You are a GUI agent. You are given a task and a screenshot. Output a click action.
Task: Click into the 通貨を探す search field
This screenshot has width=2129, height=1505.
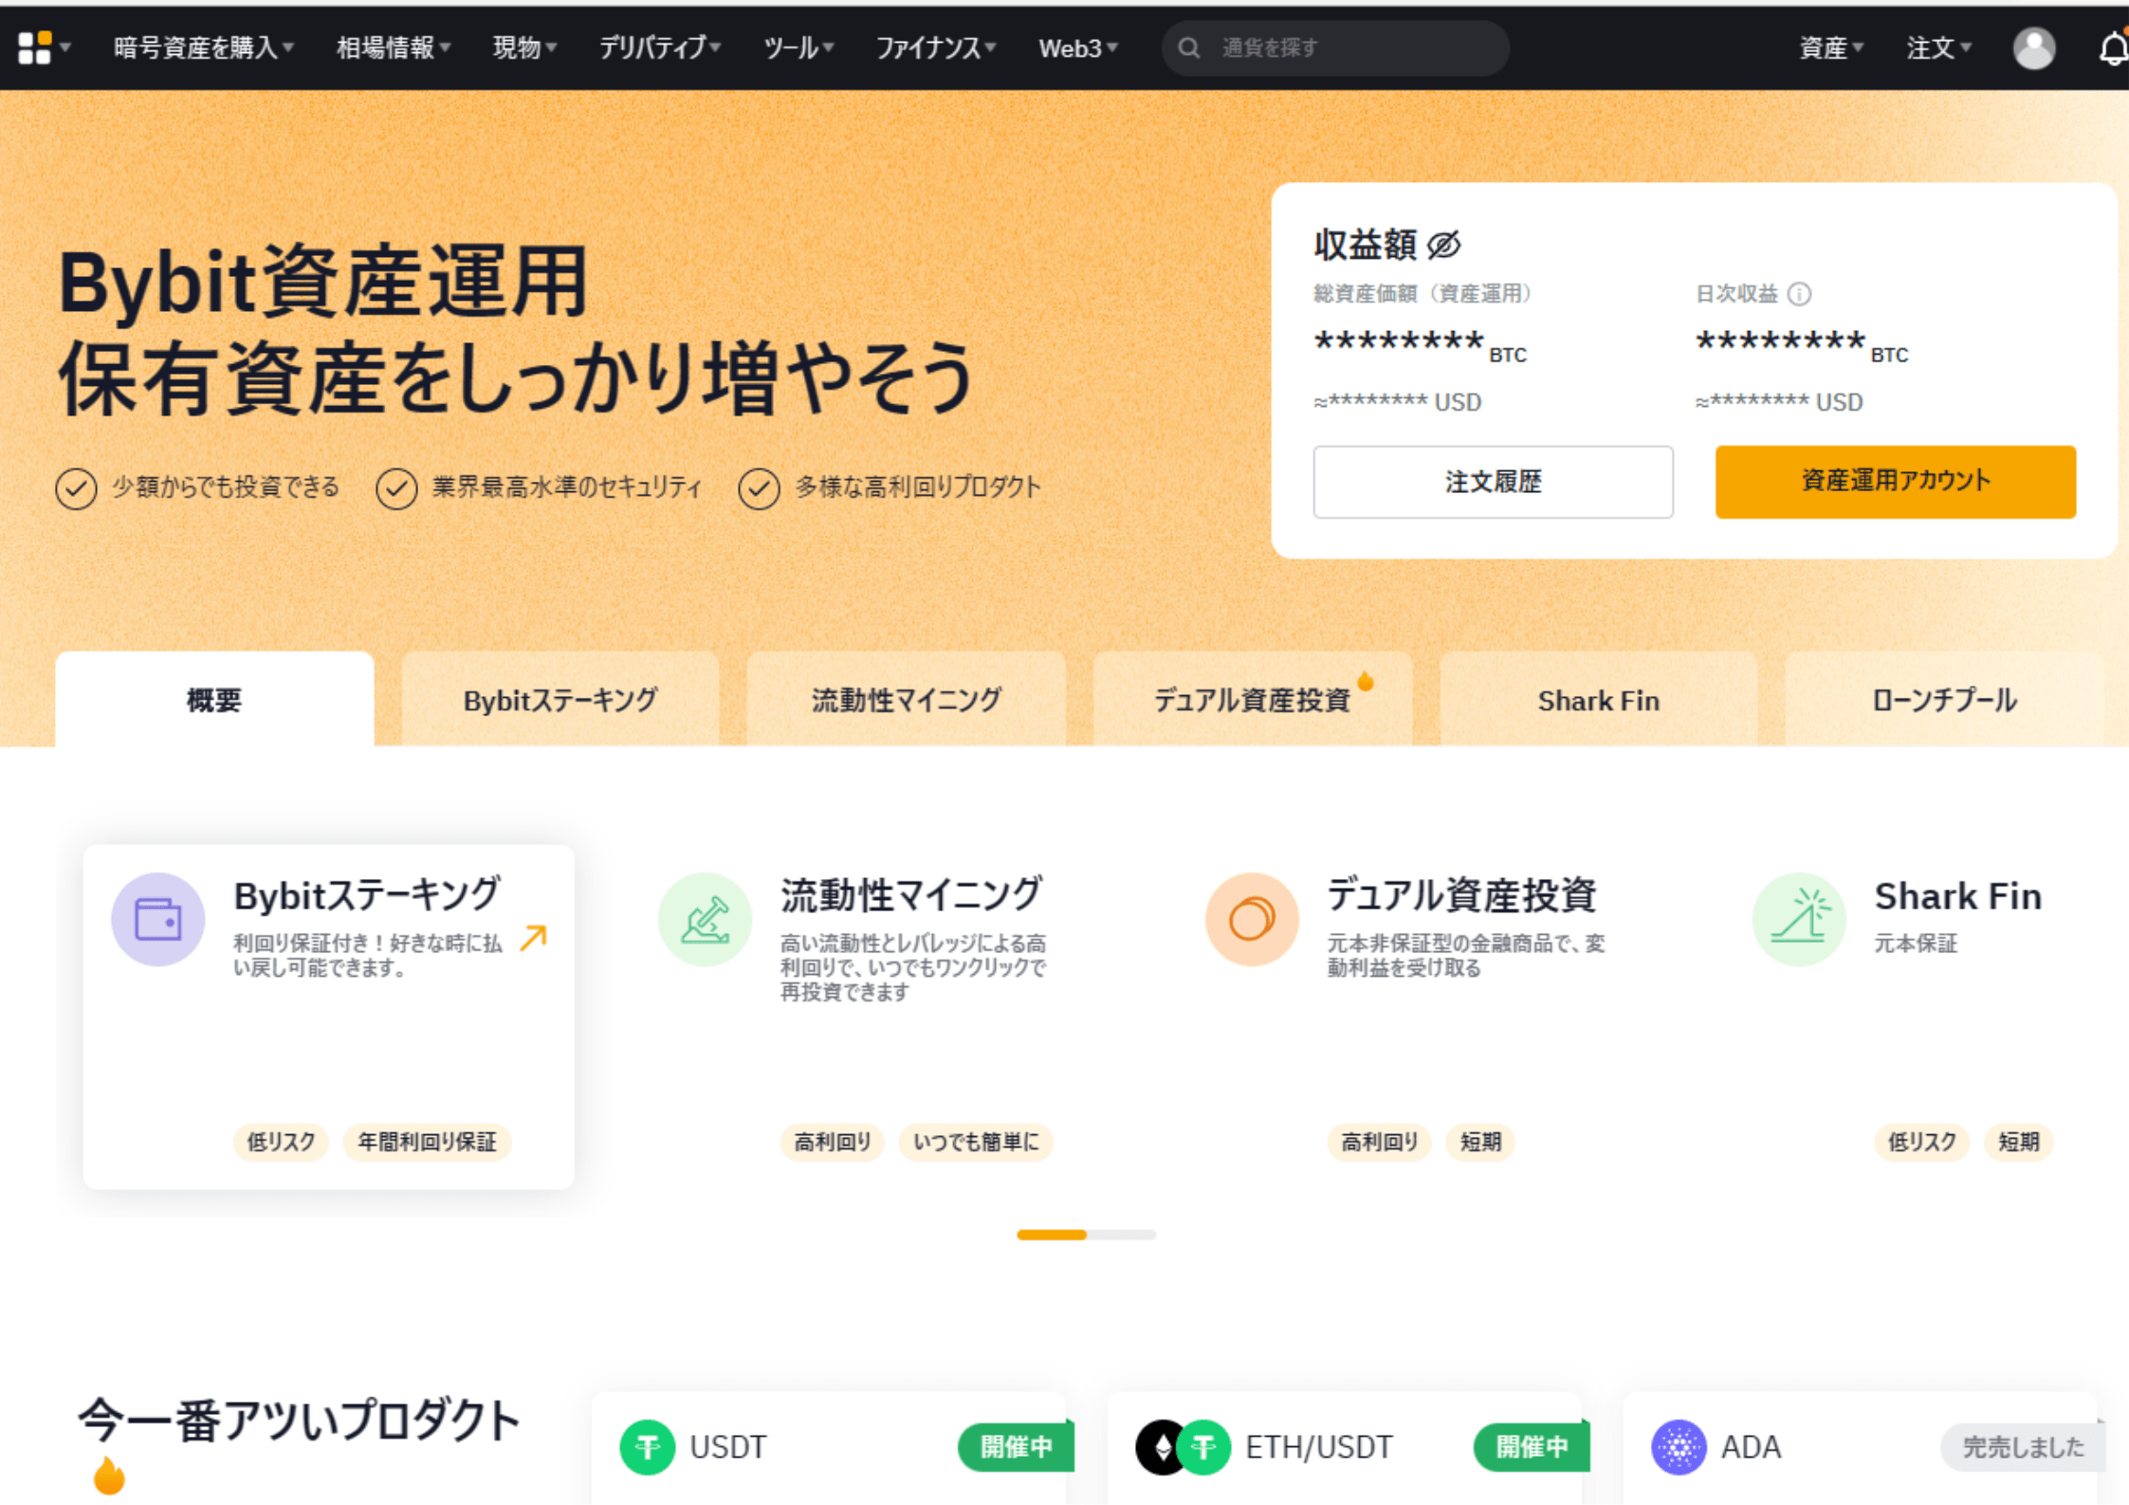point(1335,47)
